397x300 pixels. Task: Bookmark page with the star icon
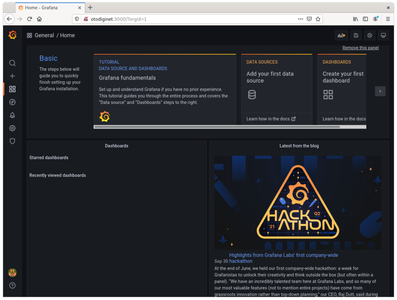(x=318, y=19)
